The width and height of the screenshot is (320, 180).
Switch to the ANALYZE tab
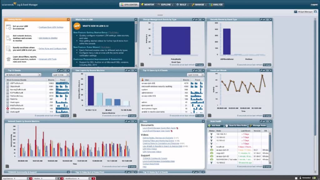tap(216, 4)
